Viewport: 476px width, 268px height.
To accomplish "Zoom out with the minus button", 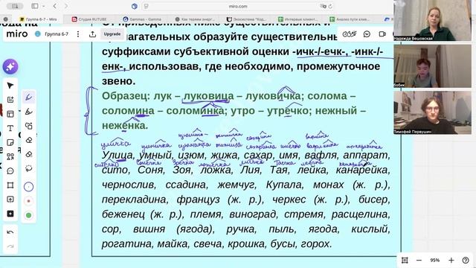I will pyautogui.click(x=419, y=260).
